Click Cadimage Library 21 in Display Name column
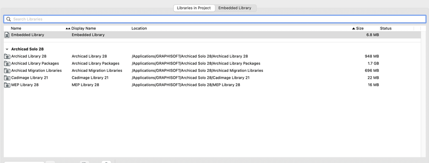Image resolution: width=429 pixels, height=163 pixels. (x=90, y=77)
